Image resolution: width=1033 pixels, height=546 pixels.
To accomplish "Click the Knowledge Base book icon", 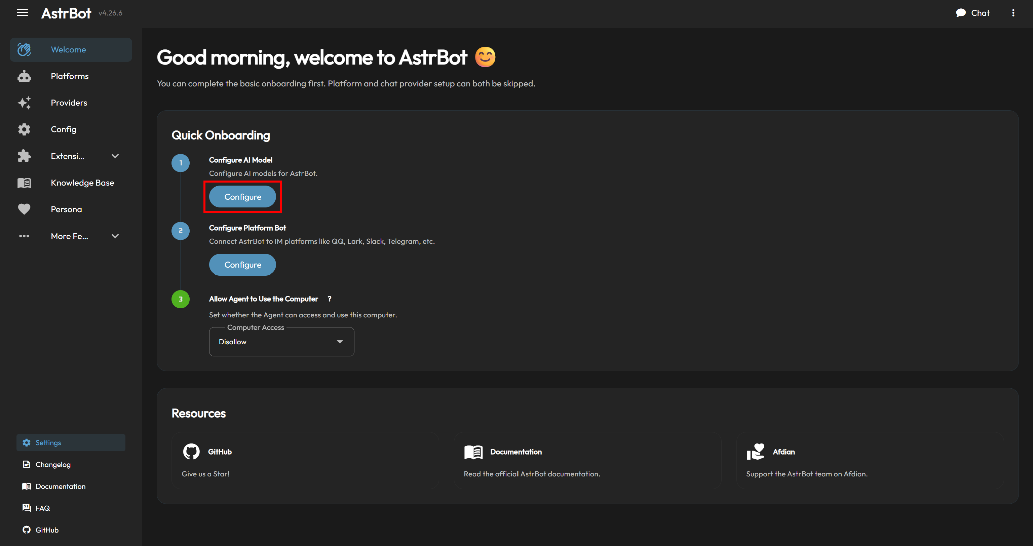I will tap(24, 183).
